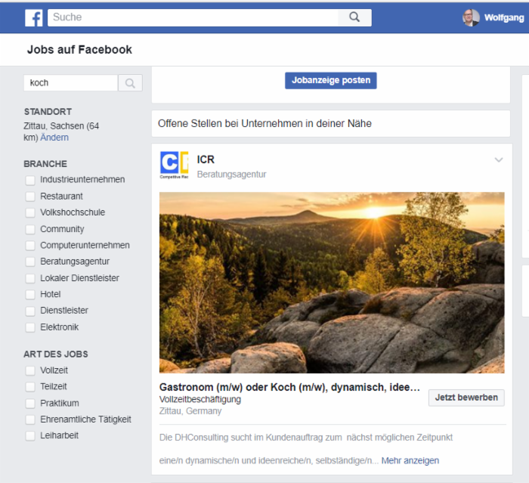Click the Gastronom oder Koch job title
The image size is (529, 483).
click(x=289, y=387)
